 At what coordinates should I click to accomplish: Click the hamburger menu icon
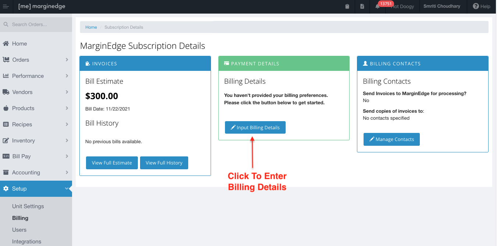[6, 7]
